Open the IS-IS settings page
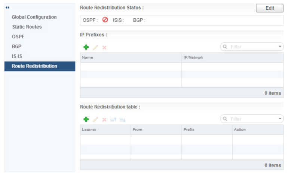 pyautogui.click(x=17, y=56)
